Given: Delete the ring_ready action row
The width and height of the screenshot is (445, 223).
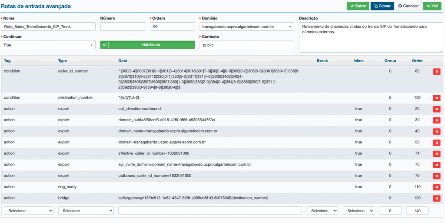Looking at the screenshot, I should pos(436,187).
